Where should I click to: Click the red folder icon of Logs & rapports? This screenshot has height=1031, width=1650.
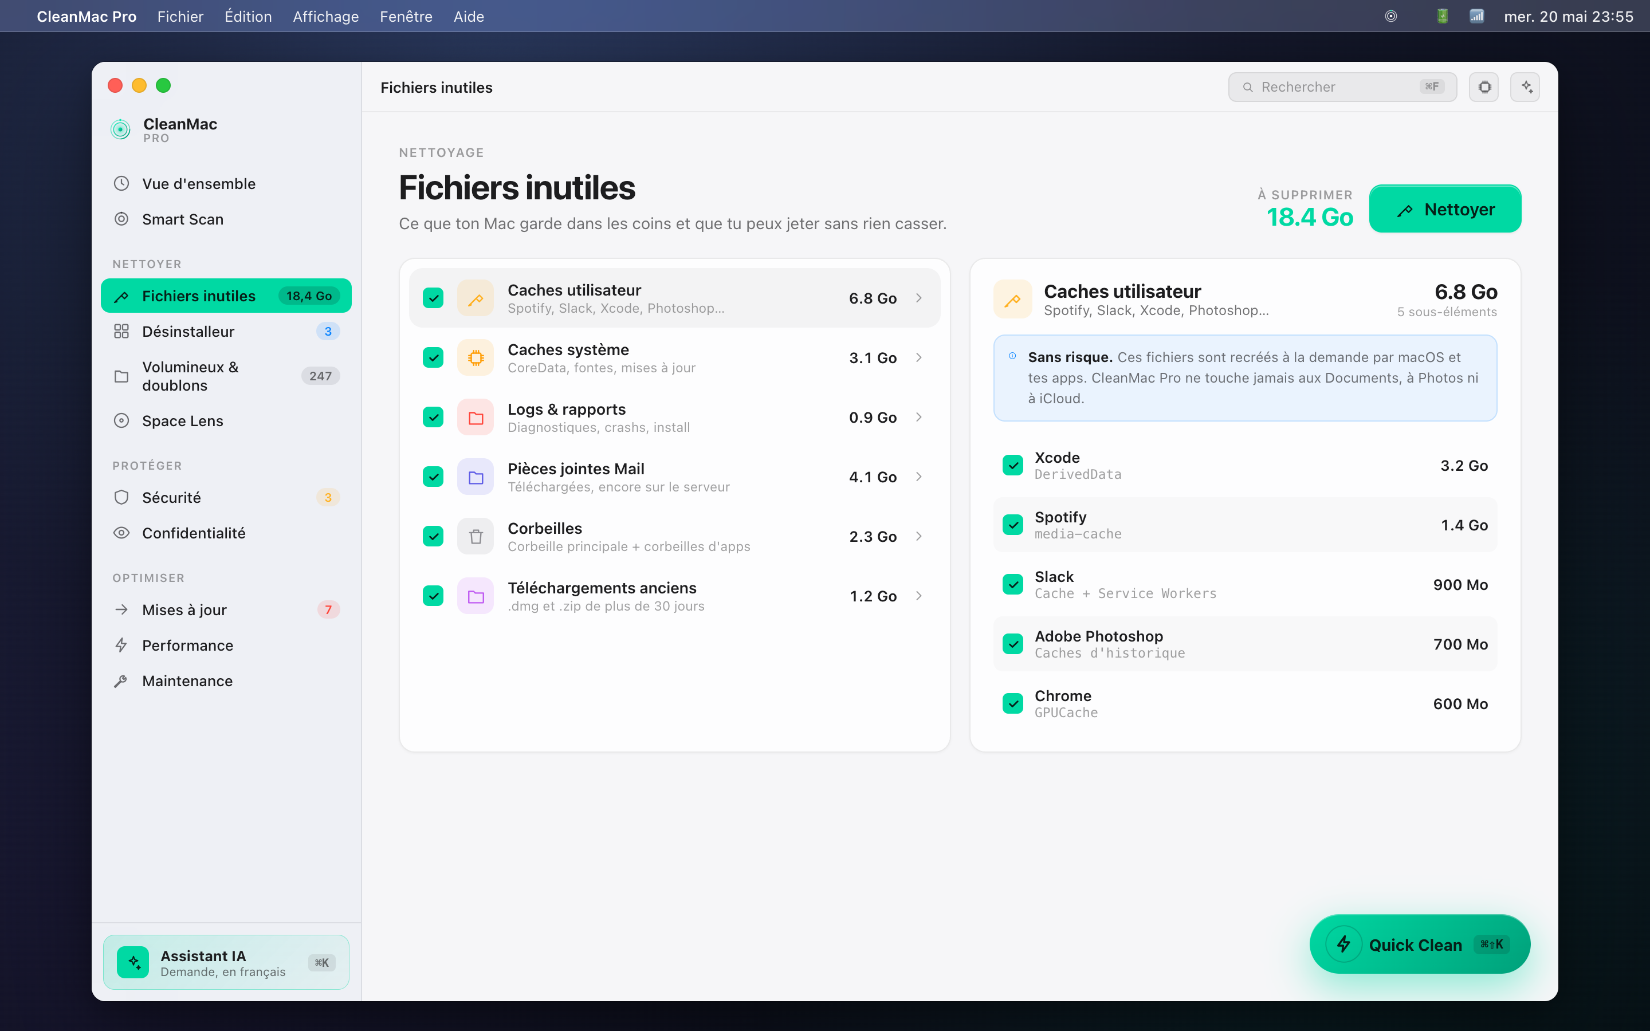coord(476,418)
